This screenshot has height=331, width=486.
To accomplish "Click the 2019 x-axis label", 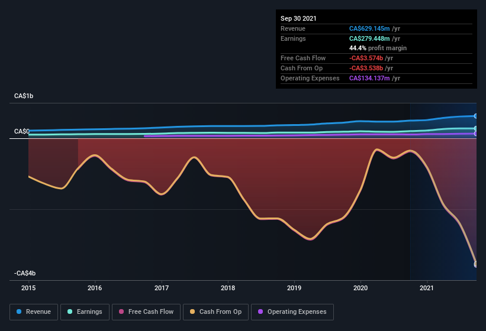I will click(294, 288).
